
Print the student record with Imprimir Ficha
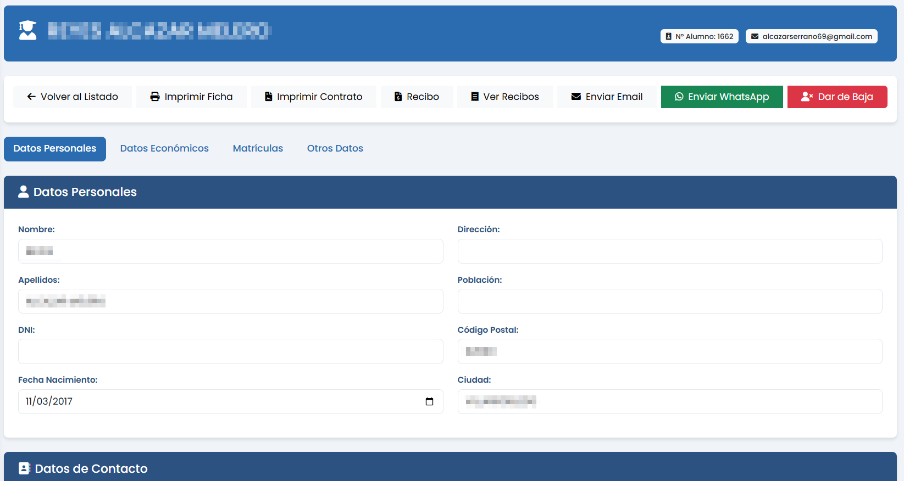pos(191,97)
